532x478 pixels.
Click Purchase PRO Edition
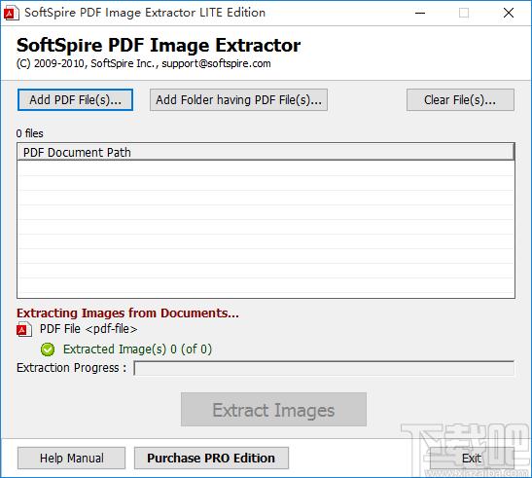point(211,458)
